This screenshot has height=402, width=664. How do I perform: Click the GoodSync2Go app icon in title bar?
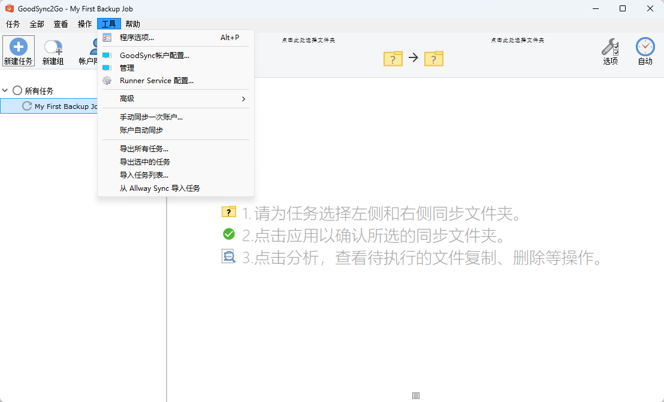(x=10, y=8)
